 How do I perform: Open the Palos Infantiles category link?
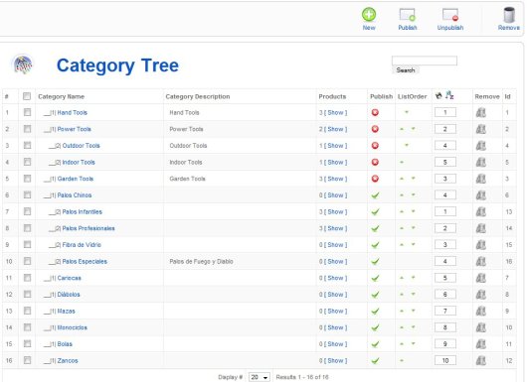pos(82,212)
